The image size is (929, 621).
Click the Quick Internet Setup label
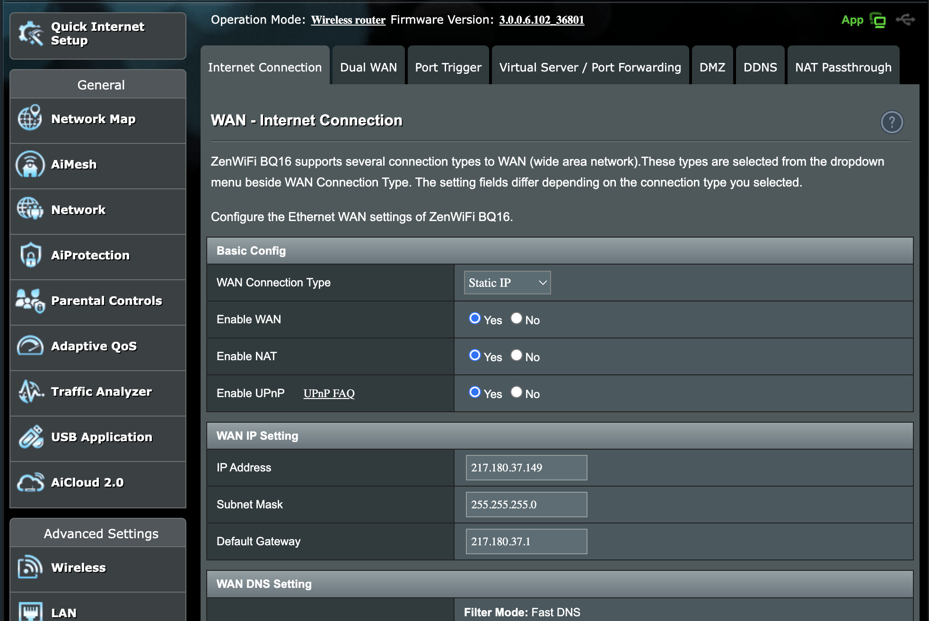click(x=97, y=33)
